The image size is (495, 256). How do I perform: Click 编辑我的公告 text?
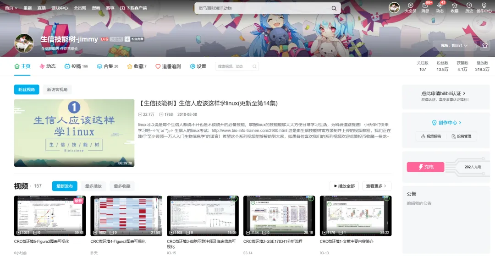[x=419, y=203]
